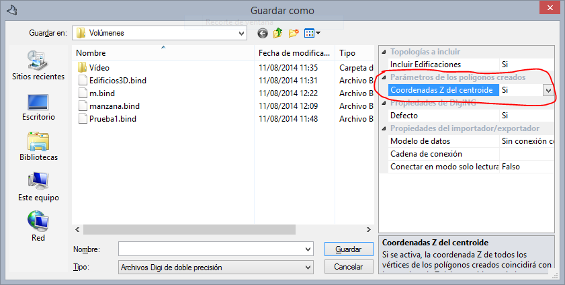Expand the Guardar en folder dropdown
This screenshot has width=565, height=285.
click(241, 33)
